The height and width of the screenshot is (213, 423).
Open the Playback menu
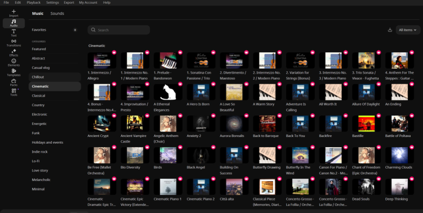(x=34, y=3)
